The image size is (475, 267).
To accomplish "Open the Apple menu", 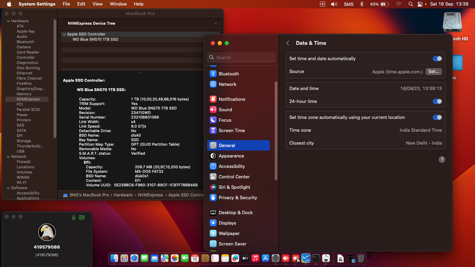I will (x=9, y=4).
